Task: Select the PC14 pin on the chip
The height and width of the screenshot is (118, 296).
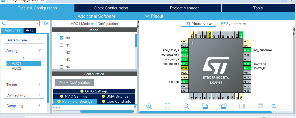Action: [x=185, y=50]
